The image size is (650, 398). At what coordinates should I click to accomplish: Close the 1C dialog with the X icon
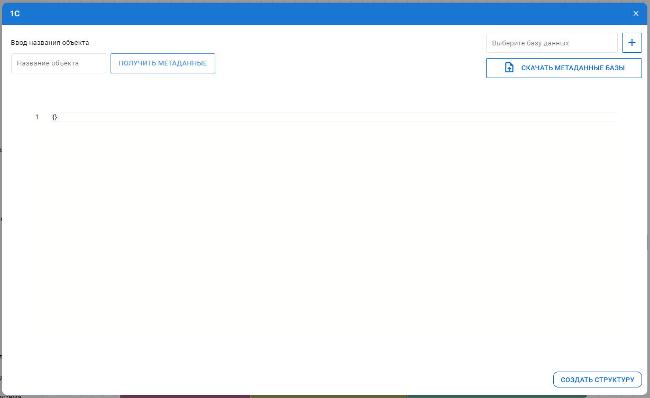(x=636, y=14)
